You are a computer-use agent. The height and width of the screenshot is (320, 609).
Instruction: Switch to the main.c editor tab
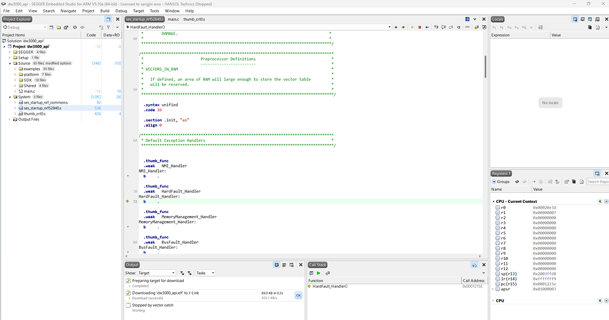[x=173, y=19]
